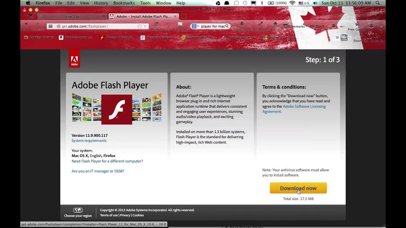
Task: Click the Download now button
Action: pyautogui.click(x=298, y=188)
